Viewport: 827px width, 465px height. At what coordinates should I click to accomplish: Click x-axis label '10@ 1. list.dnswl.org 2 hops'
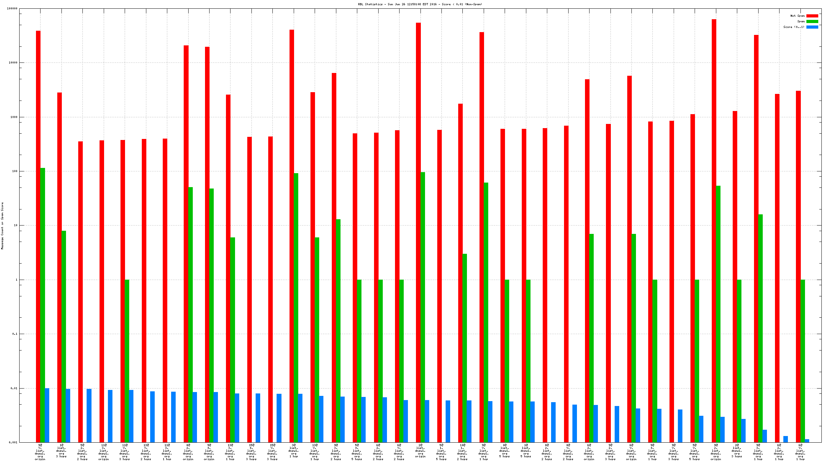pyautogui.click(x=463, y=452)
